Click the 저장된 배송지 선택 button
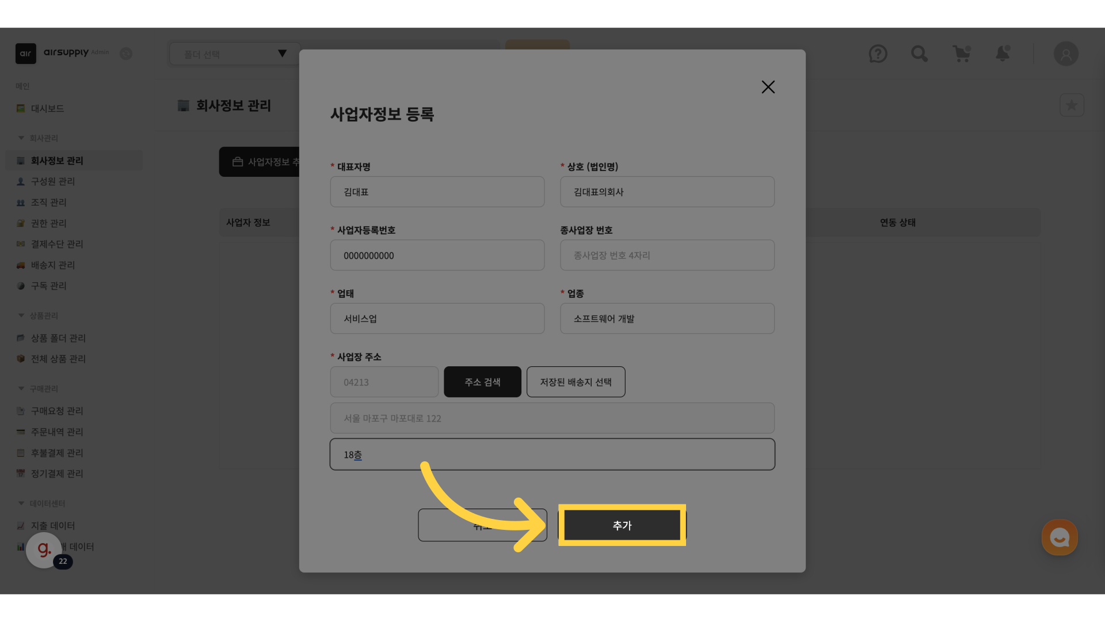Viewport: 1105px width, 622px height. point(576,382)
